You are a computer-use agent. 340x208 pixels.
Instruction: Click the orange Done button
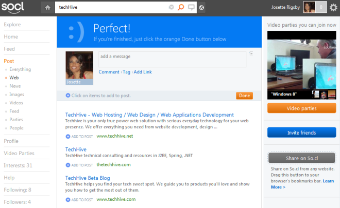(x=244, y=96)
